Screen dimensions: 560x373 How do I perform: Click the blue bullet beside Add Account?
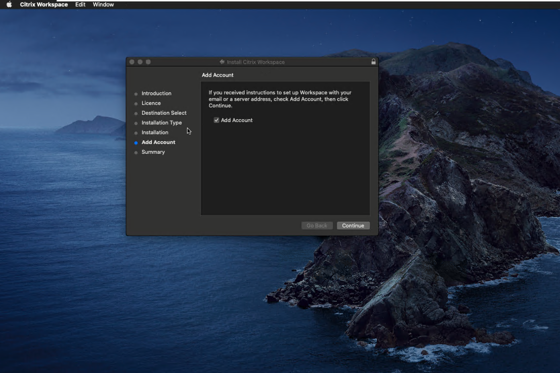point(136,143)
